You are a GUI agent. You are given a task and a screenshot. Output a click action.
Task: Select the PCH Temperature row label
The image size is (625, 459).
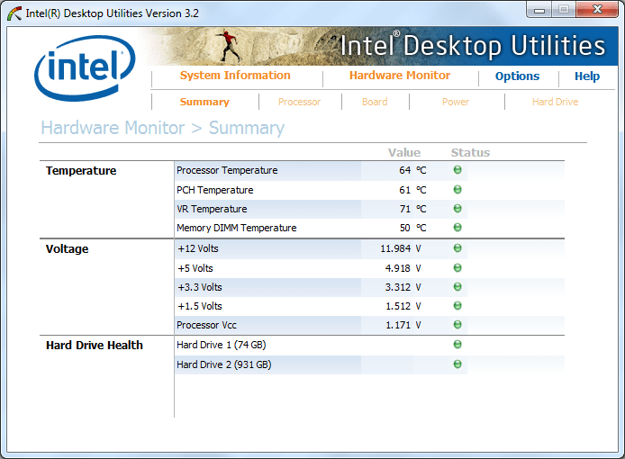coord(215,190)
